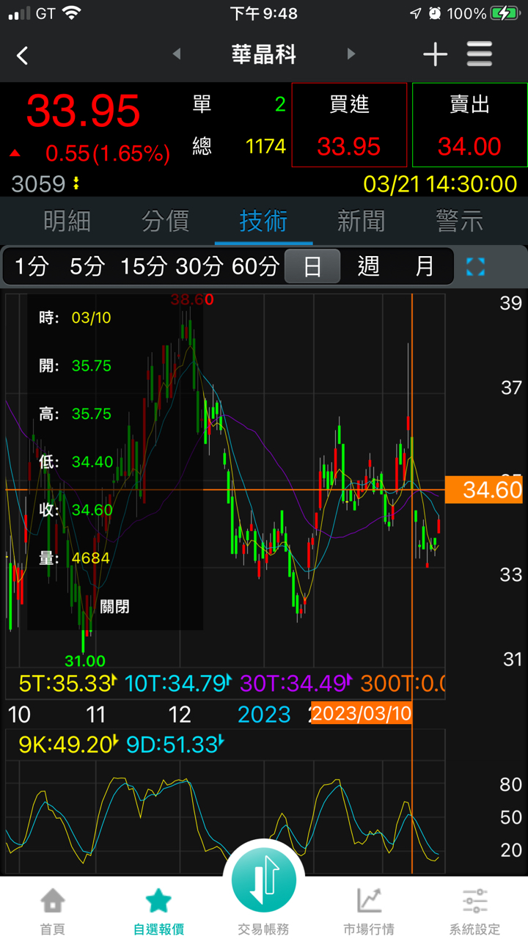Tap the battery icon in status bar
This screenshot has height=939, width=528.
(505, 13)
